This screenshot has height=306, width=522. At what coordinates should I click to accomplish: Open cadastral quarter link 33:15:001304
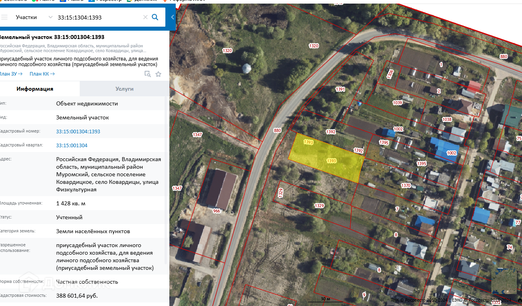tap(72, 145)
